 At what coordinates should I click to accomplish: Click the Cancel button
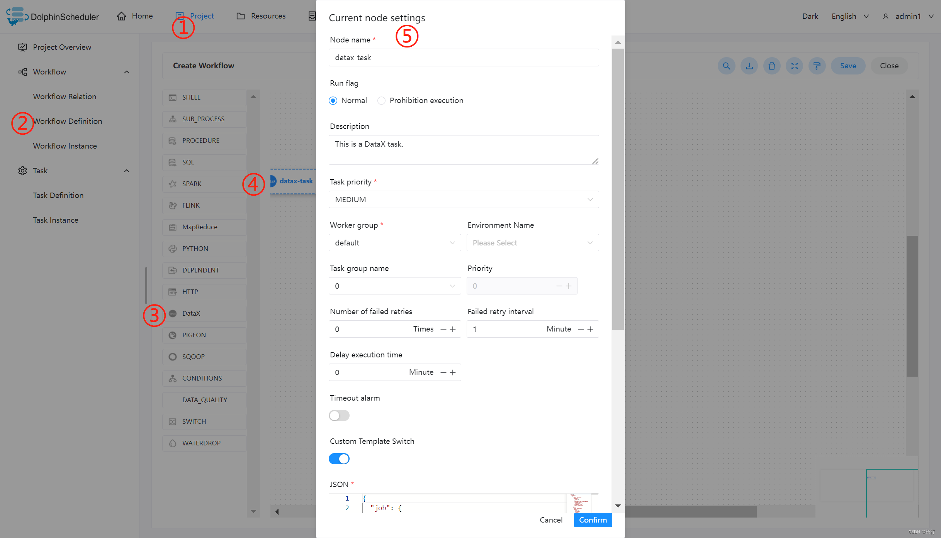tap(550, 520)
